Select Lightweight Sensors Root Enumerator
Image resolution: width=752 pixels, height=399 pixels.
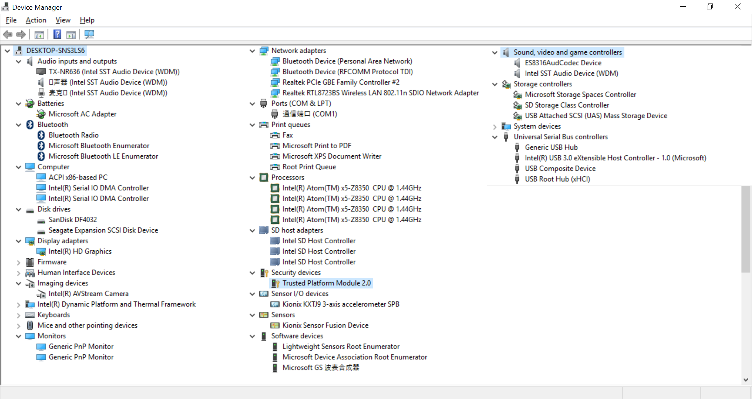(341, 346)
